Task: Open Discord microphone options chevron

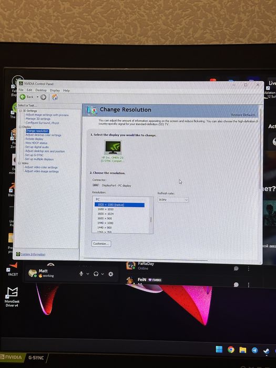Action: point(88,274)
